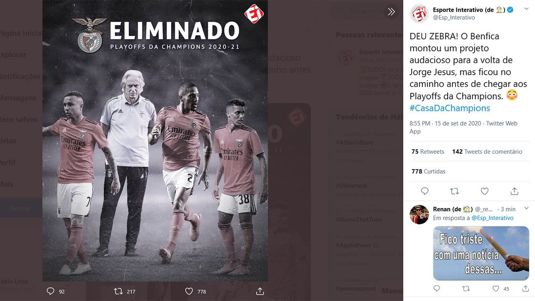The image size is (535, 301).
Task: Collapse the side panel with double-chevron icon
Action: 391,12
